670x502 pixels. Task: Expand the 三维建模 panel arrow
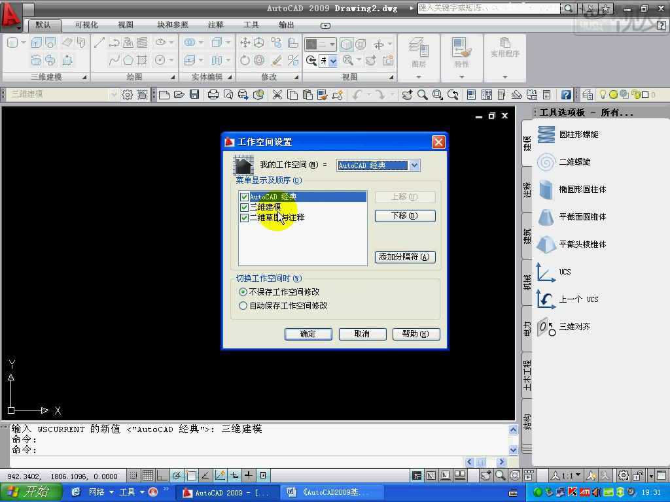84,77
